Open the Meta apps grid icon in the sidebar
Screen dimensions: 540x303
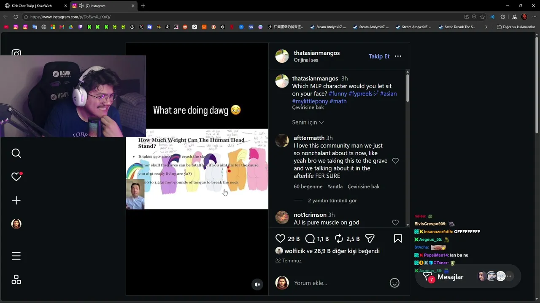pyautogui.click(x=16, y=280)
